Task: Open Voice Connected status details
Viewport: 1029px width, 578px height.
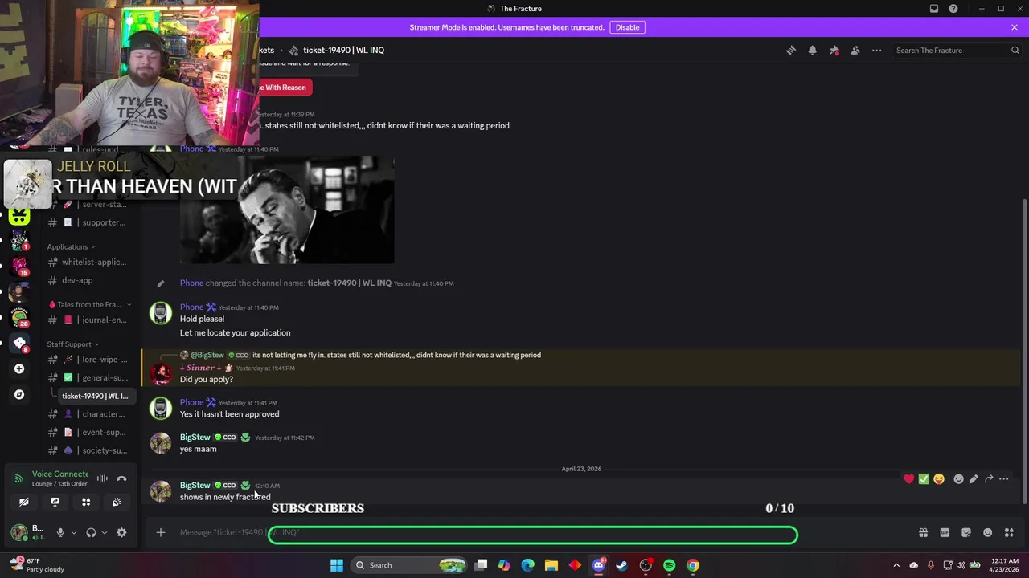Action: click(59, 475)
